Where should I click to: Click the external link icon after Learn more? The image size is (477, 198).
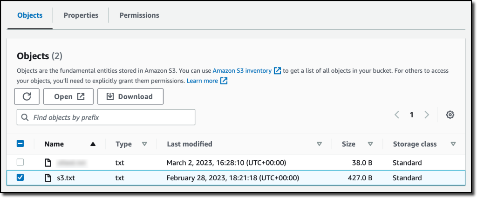pos(224,81)
